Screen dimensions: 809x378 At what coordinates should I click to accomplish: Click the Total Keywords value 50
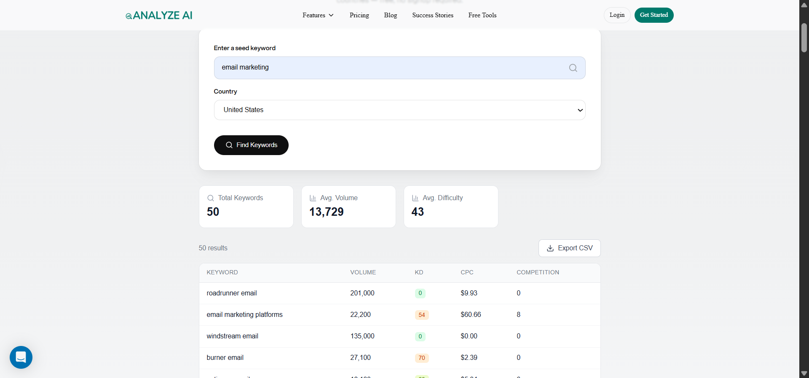pos(213,212)
